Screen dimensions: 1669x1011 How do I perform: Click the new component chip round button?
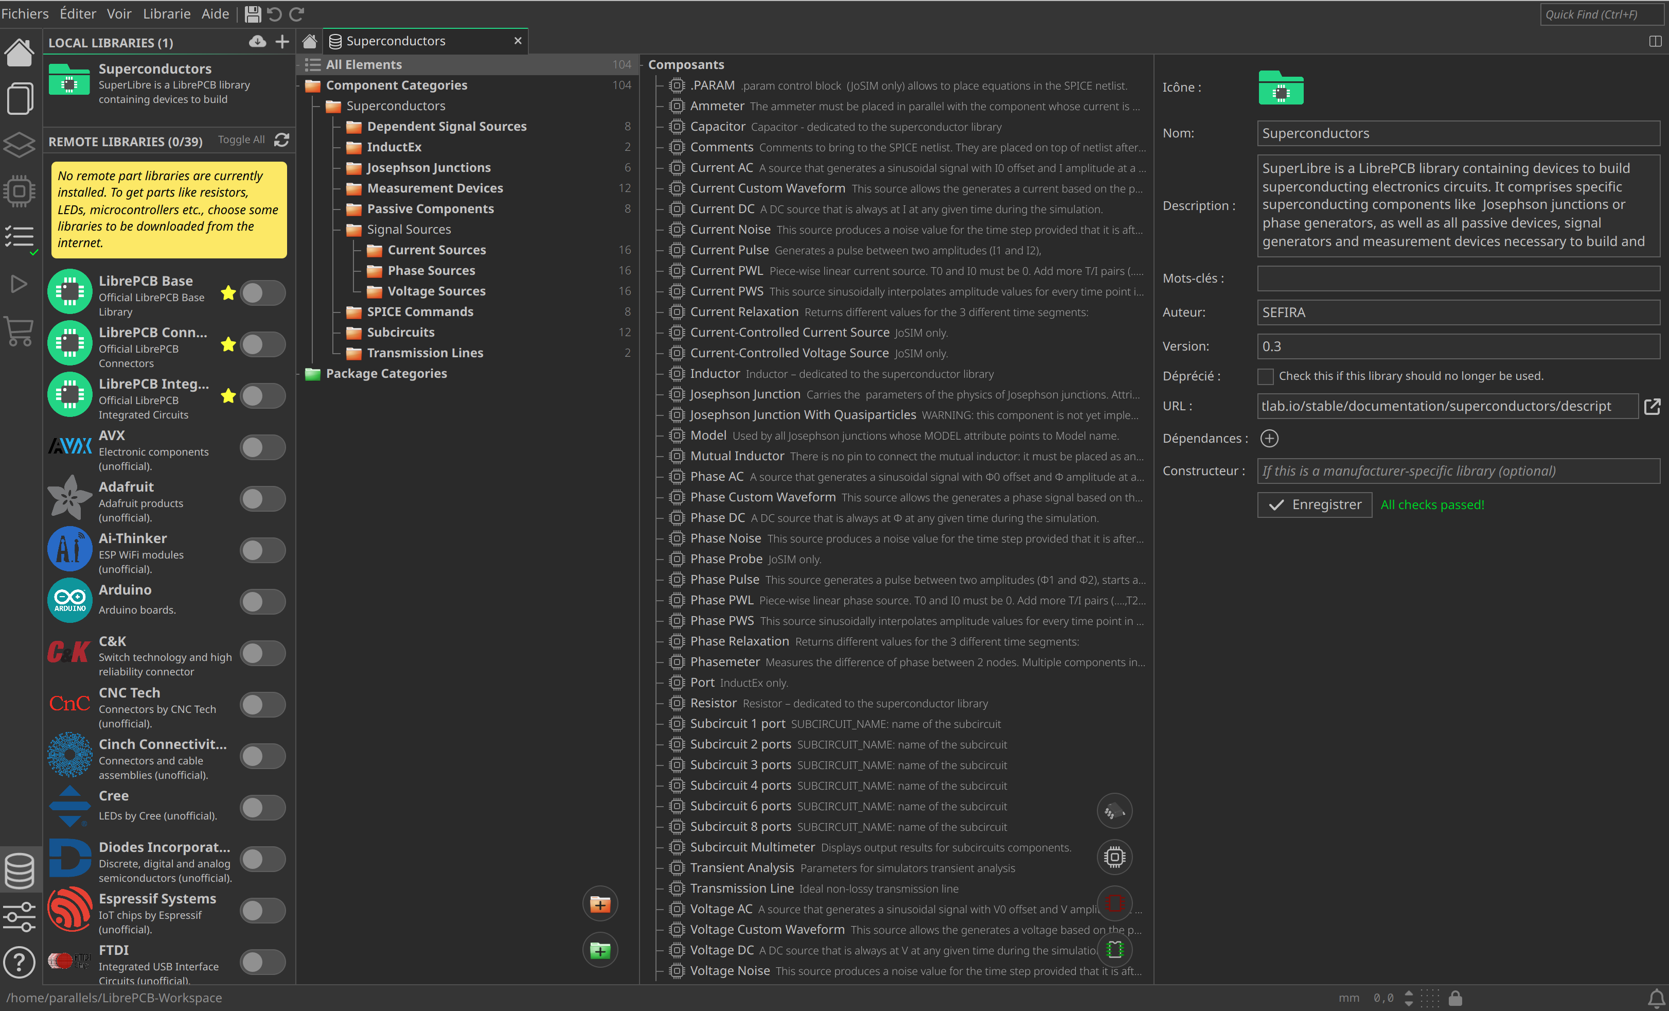1114,857
